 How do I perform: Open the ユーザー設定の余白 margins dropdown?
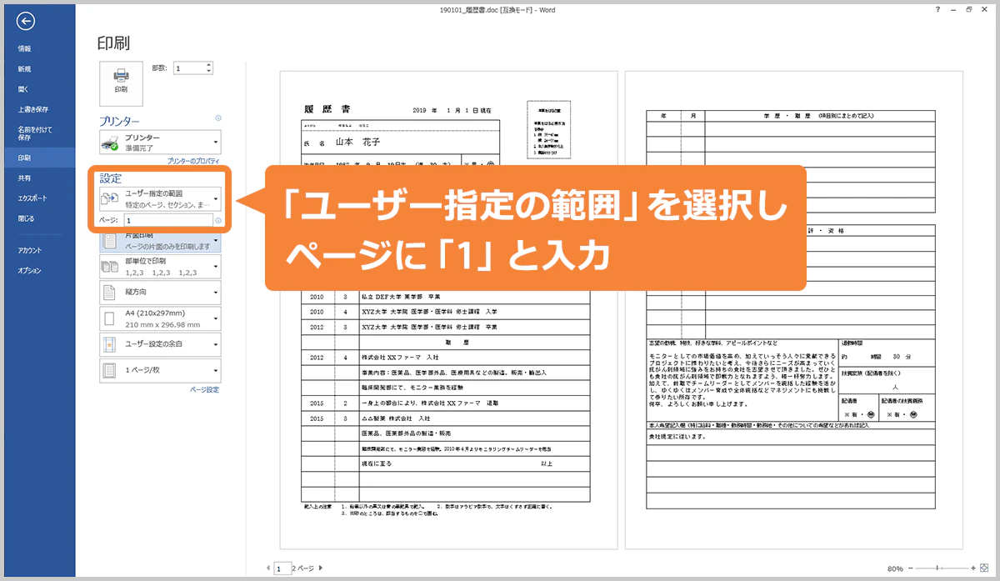point(160,344)
